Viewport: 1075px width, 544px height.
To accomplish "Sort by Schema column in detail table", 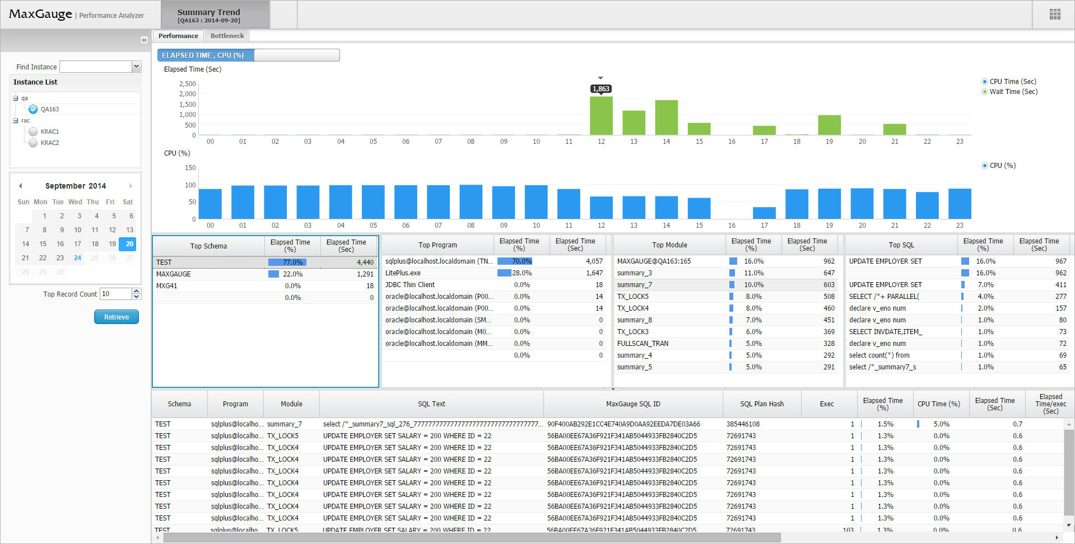I will 179,404.
